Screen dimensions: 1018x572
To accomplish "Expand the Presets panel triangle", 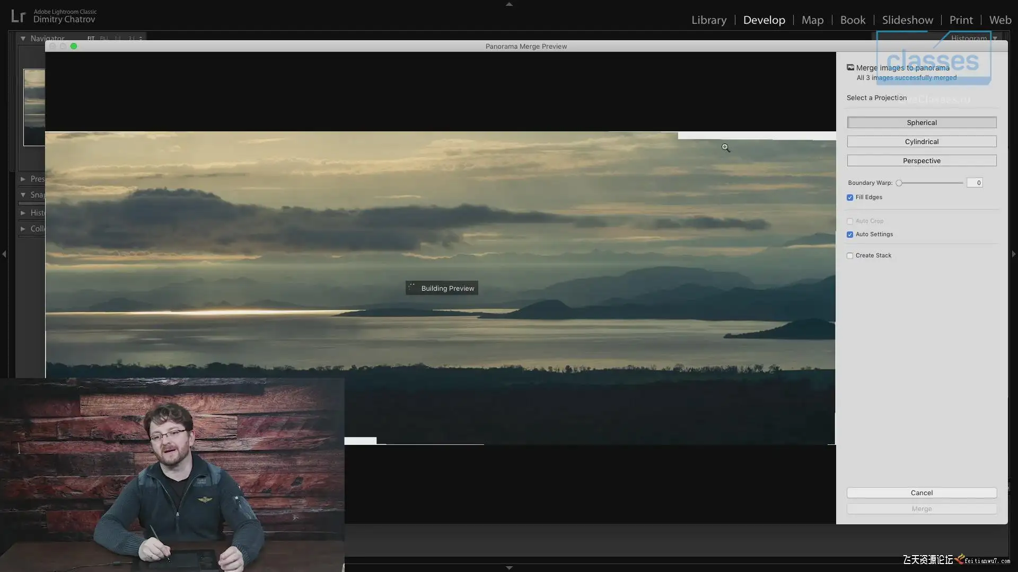I will pyautogui.click(x=23, y=179).
